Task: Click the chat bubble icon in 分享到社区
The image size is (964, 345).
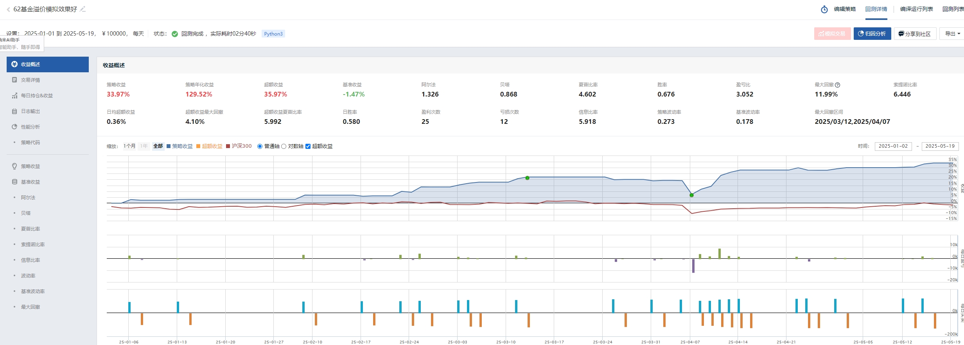Action: [x=901, y=34]
